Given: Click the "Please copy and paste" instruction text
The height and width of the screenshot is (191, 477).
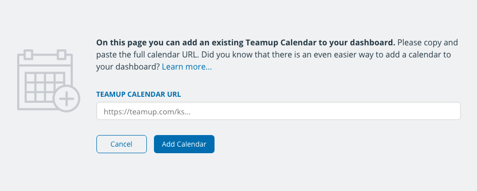Looking at the screenshot, I should (x=277, y=48).
